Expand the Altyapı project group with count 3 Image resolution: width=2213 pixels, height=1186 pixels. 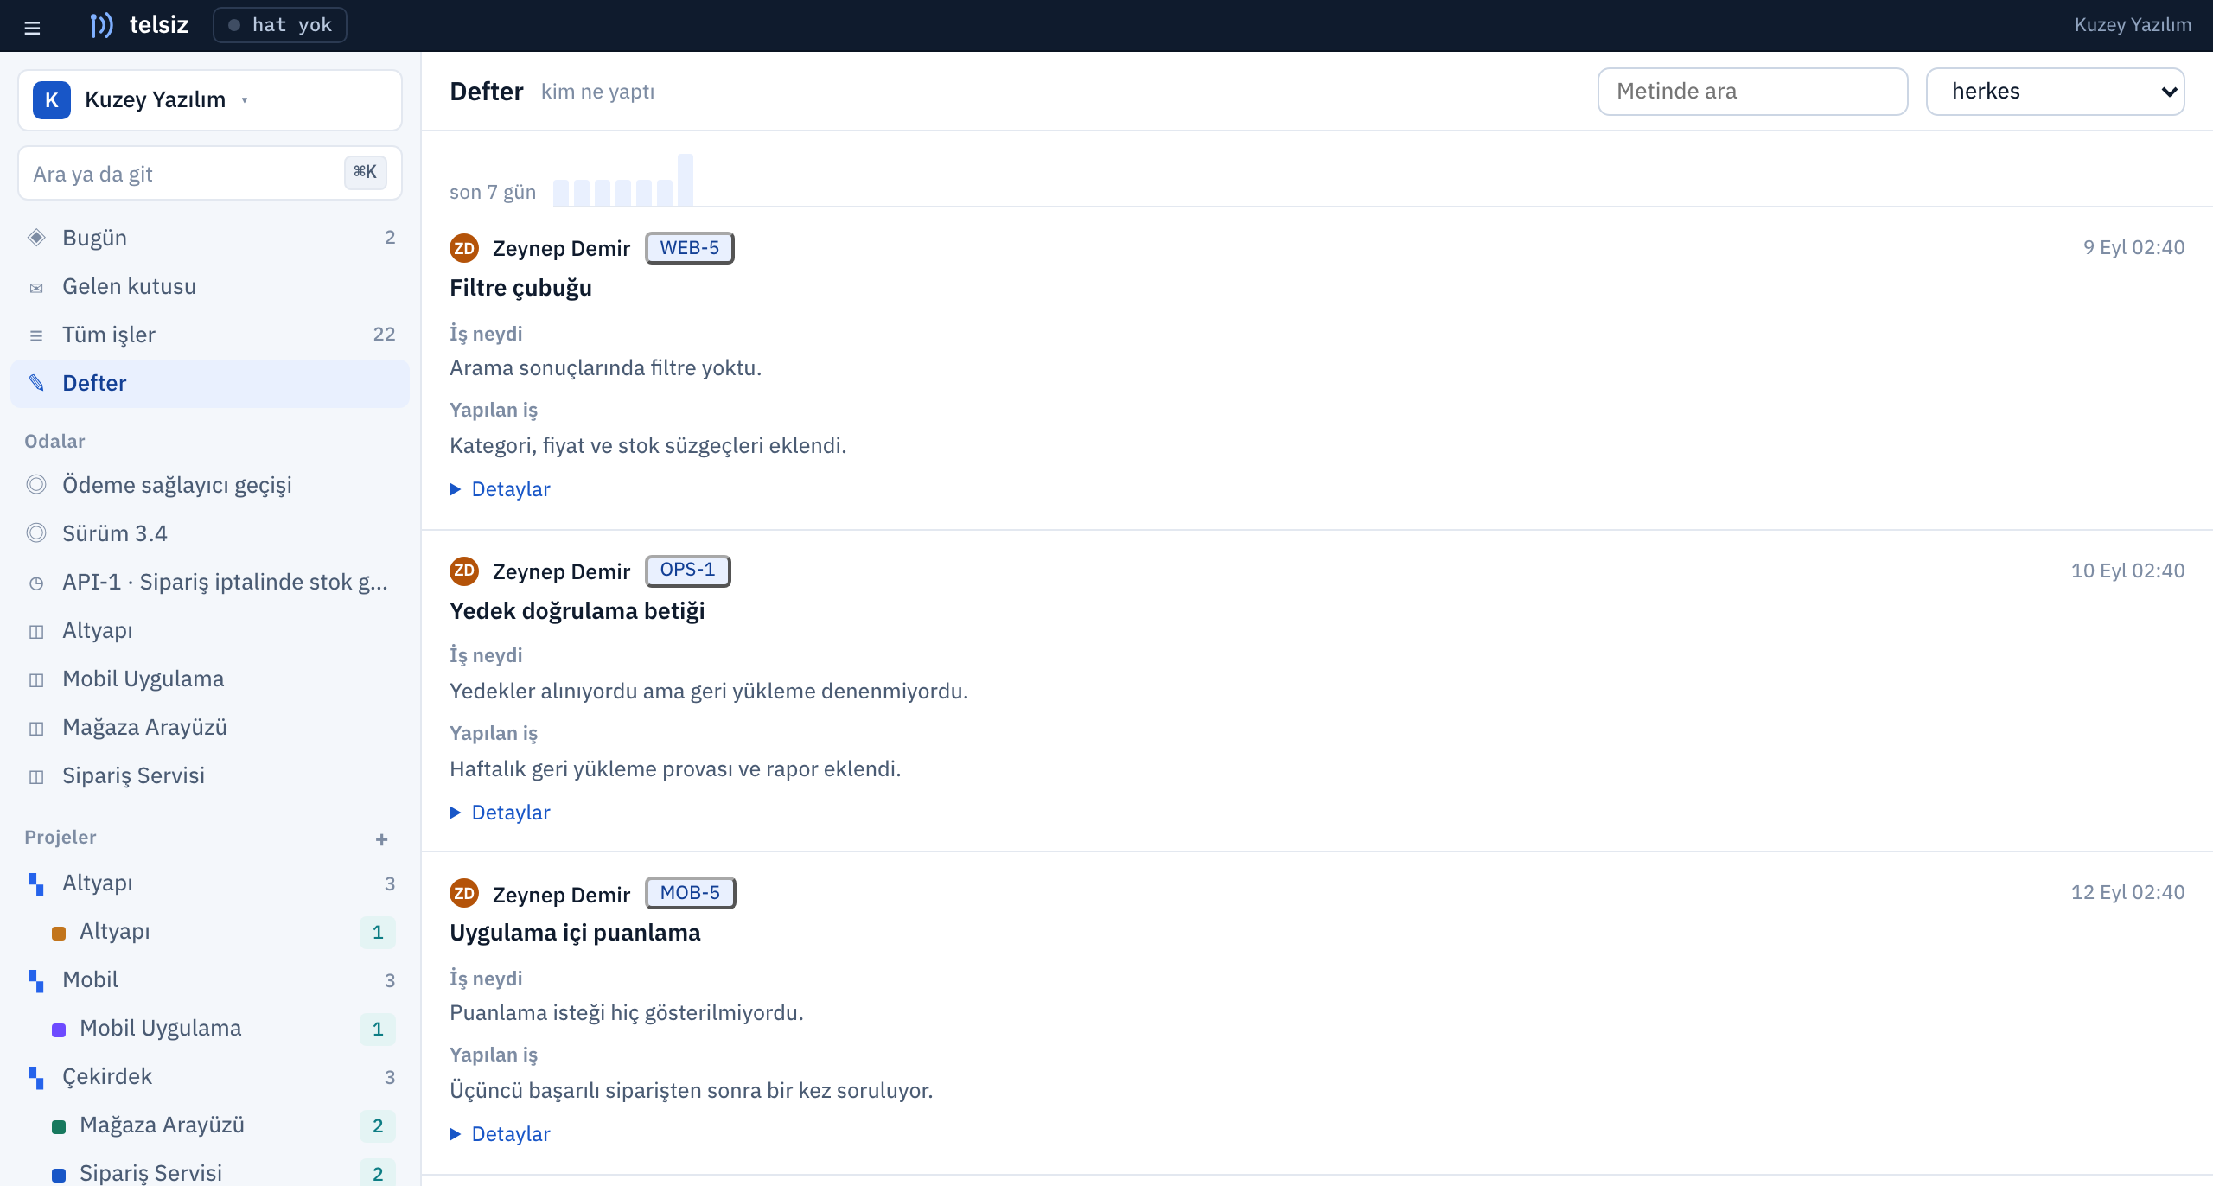[x=210, y=883]
